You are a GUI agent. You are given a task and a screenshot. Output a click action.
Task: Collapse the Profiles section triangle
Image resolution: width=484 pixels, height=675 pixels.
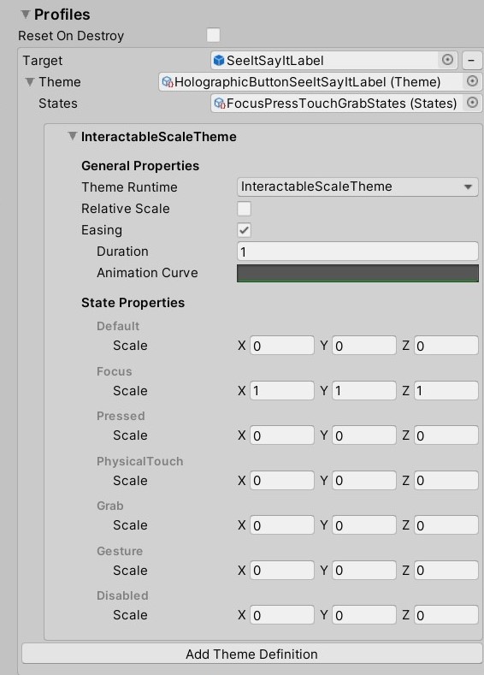[26, 15]
